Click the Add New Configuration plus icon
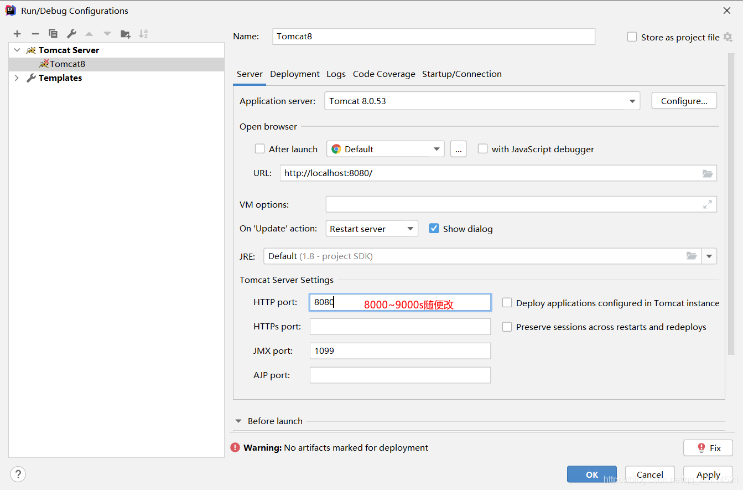The image size is (743, 490). coord(17,34)
